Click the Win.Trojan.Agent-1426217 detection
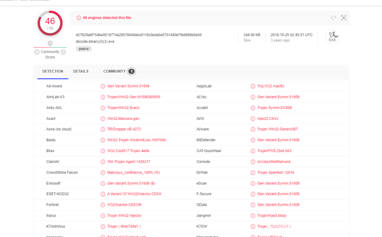382x237 pixels. coord(128,162)
